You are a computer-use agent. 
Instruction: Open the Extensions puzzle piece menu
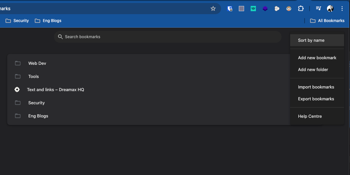pos(301,9)
